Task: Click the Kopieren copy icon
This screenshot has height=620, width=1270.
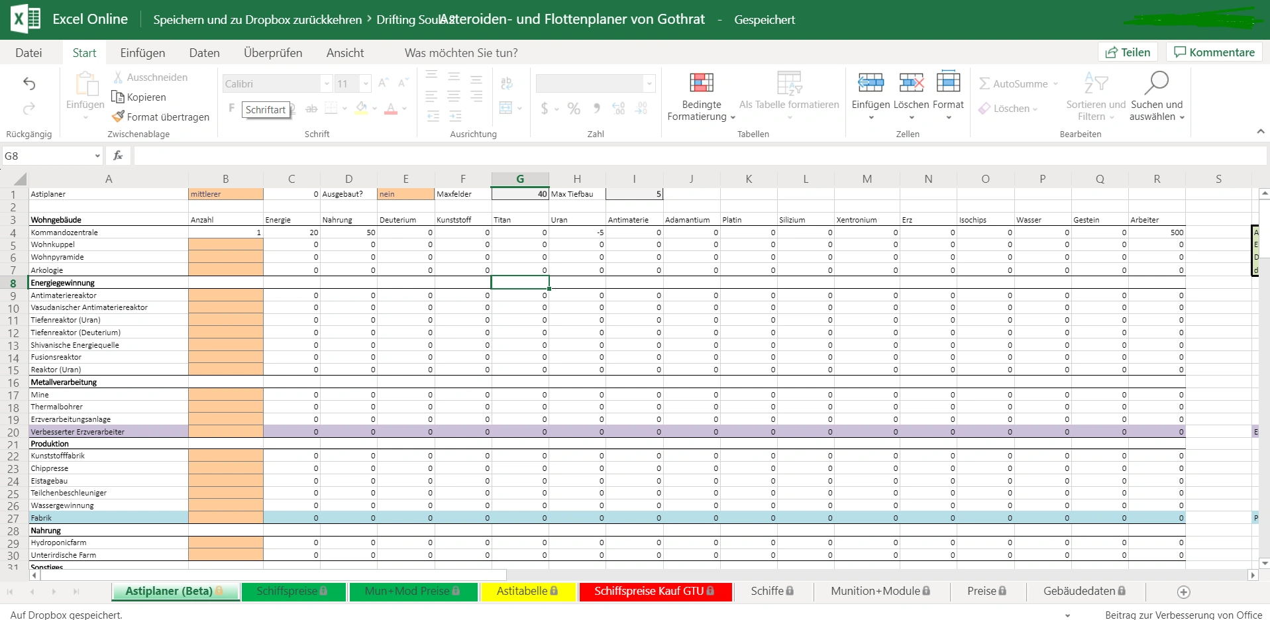Action: click(x=118, y=97)
